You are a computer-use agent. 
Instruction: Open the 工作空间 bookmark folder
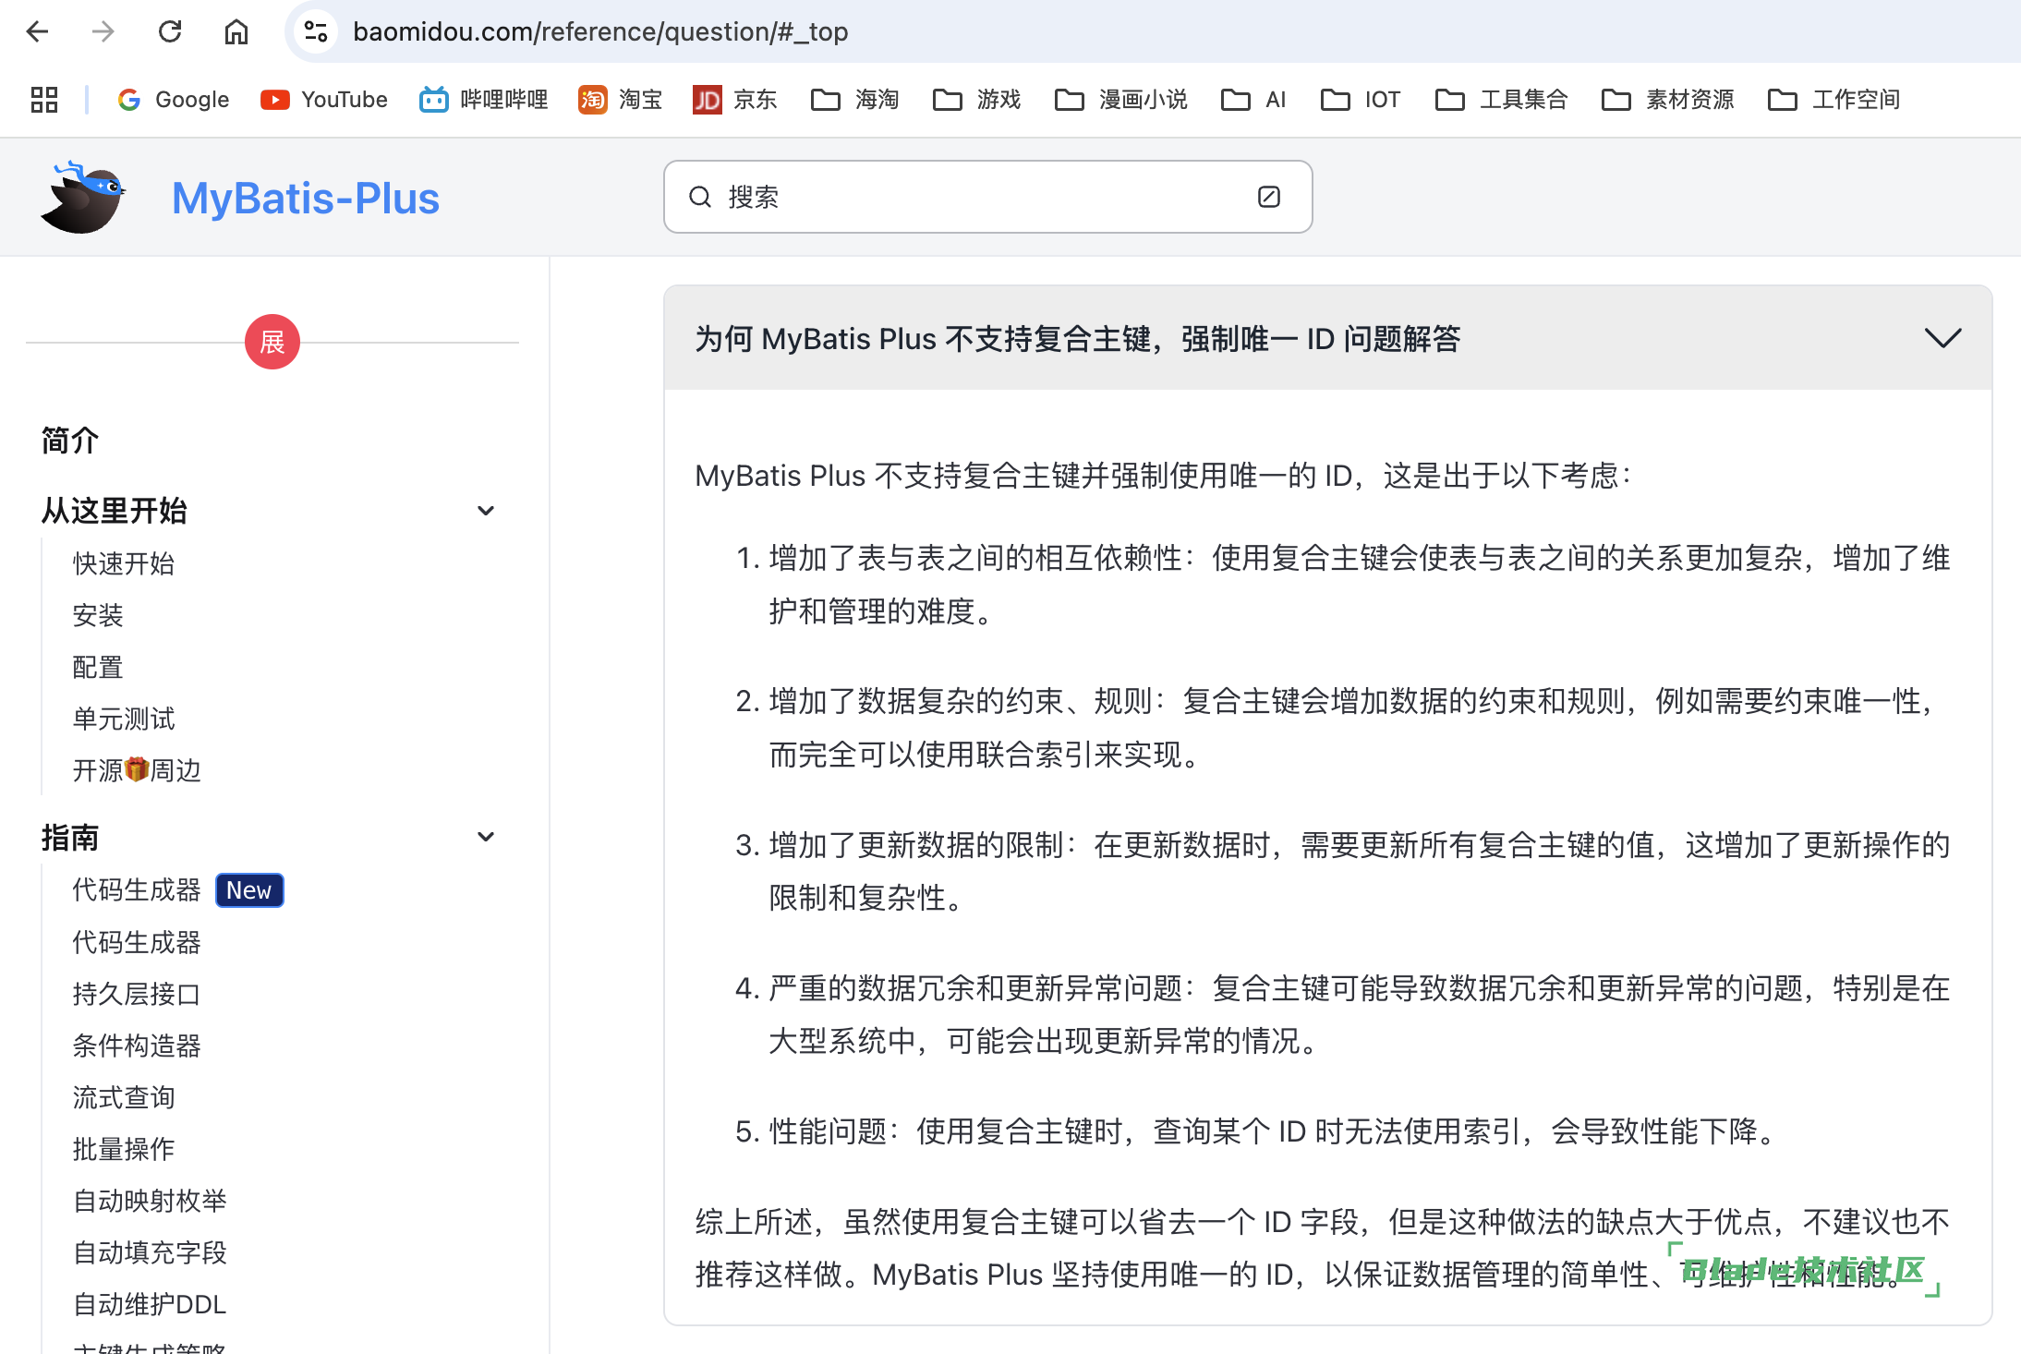tap(1834, 100)
